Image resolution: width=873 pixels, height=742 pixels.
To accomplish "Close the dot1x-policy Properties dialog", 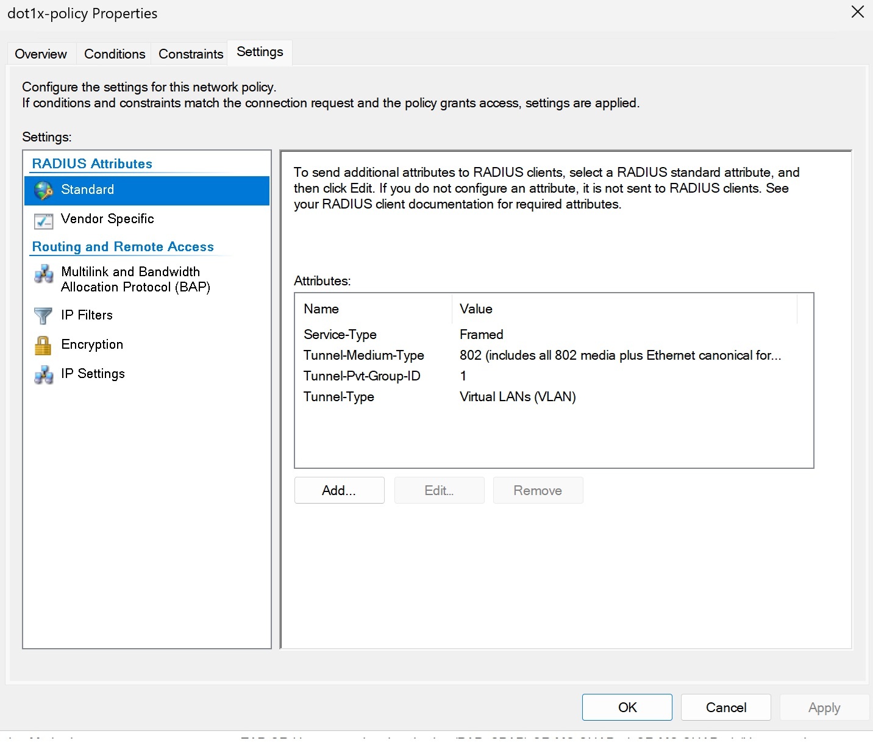I will click(858, 12).
